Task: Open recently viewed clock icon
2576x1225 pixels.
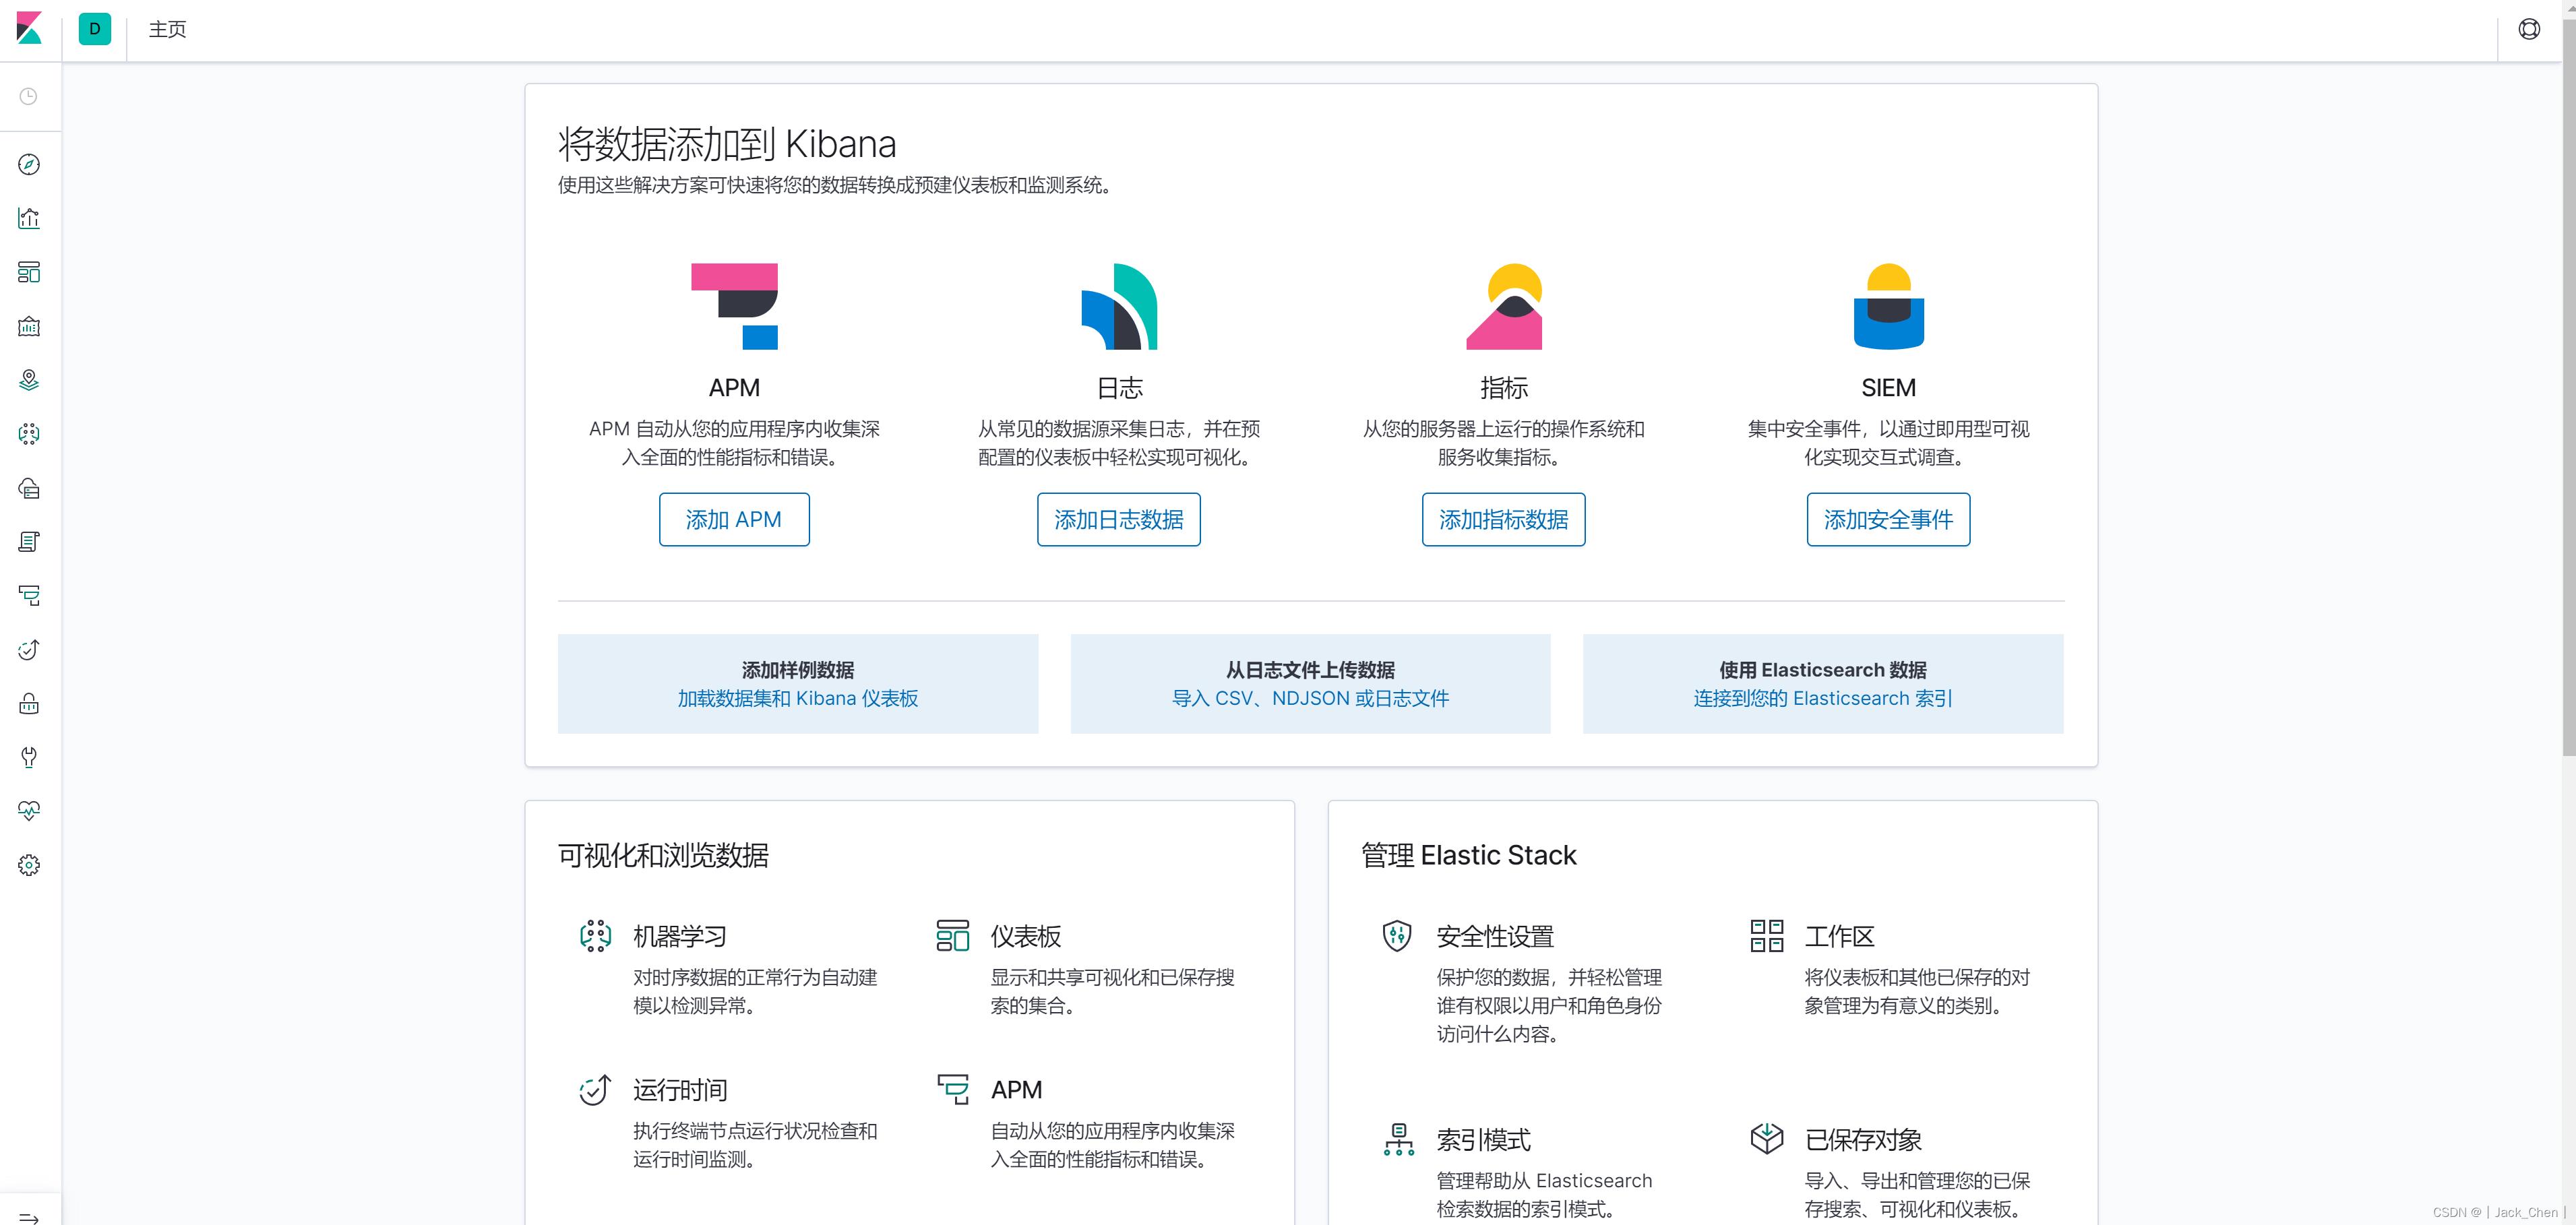Action: (29, 97)
